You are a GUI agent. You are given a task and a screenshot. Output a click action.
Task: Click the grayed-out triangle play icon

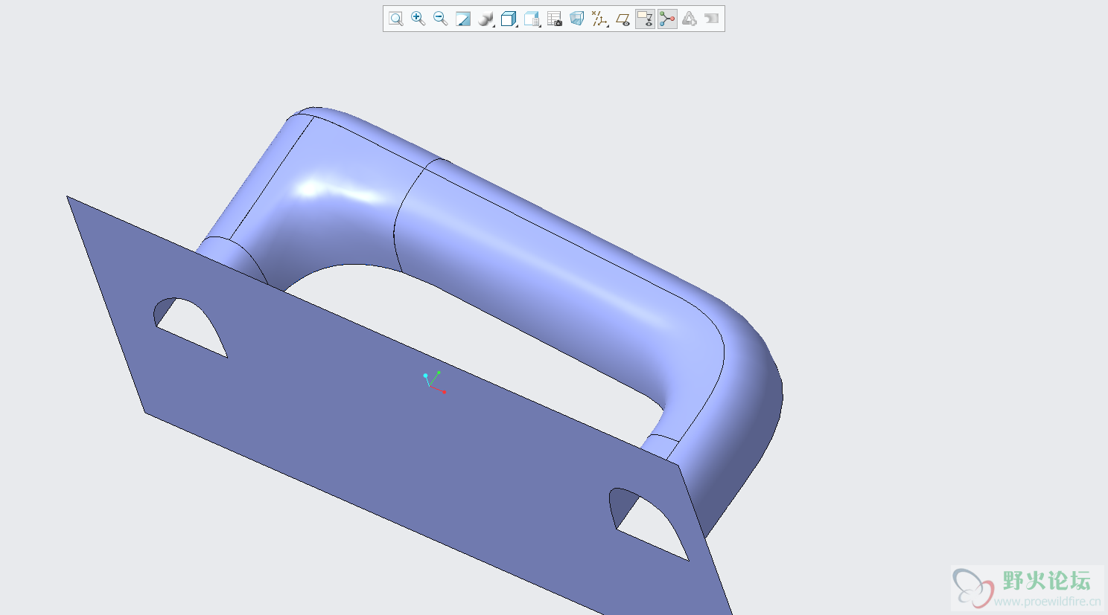point(690,19)
